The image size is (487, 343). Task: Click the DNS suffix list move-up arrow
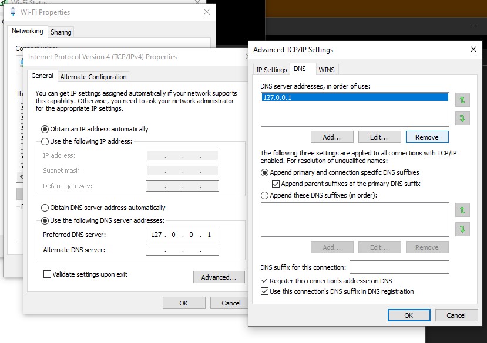coord(462,210)
